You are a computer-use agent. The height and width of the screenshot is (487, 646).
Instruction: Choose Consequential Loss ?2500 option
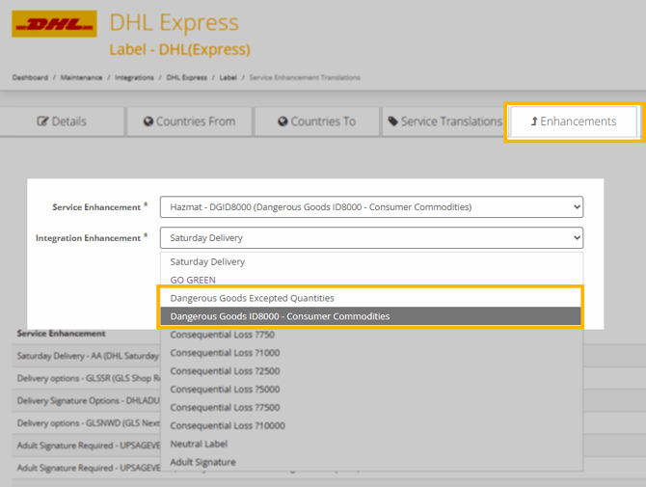371,371
